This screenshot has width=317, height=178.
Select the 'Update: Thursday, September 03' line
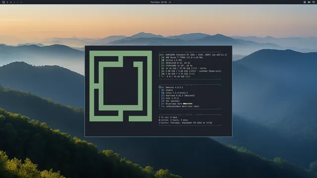185,123
